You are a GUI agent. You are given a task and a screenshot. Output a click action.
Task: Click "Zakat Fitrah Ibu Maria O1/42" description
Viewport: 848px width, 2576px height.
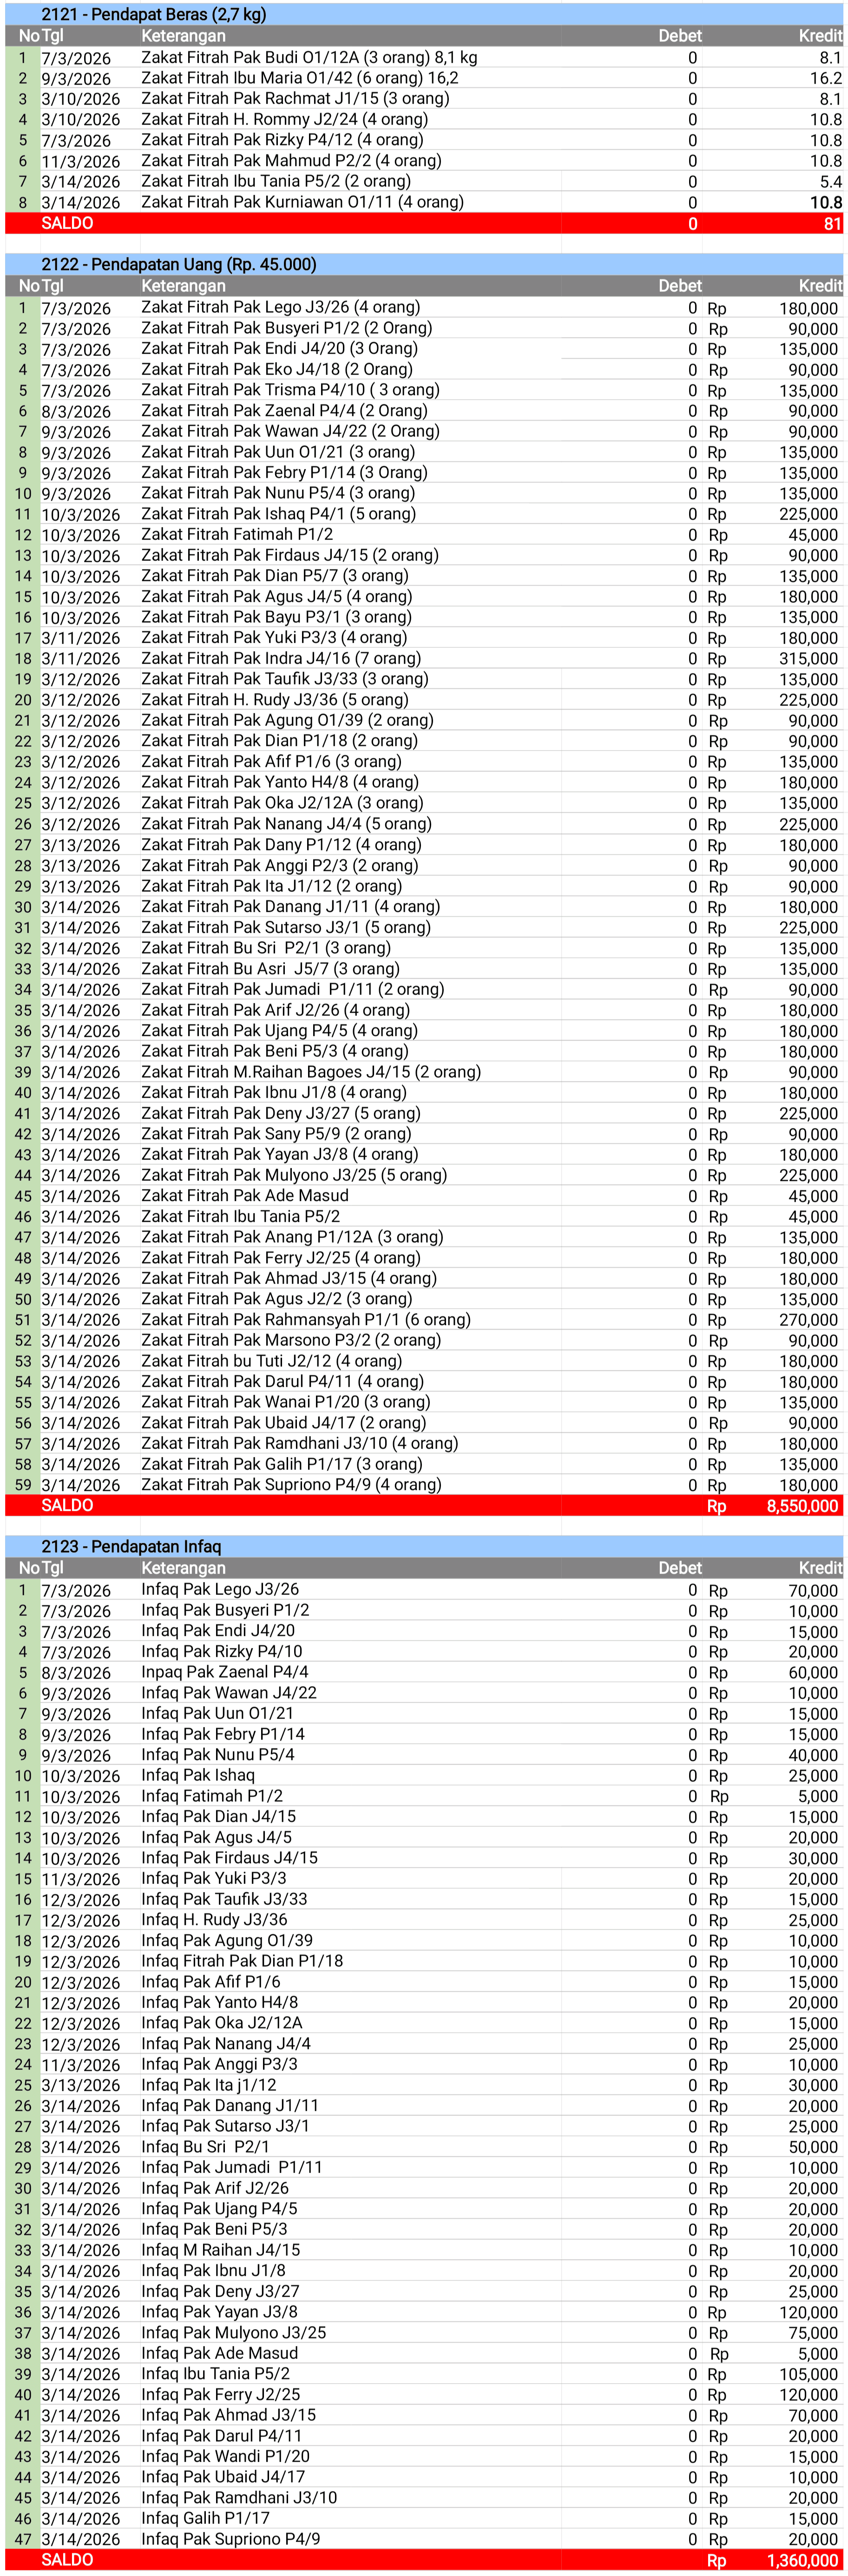pyautogui.click(x=300, y=78)
